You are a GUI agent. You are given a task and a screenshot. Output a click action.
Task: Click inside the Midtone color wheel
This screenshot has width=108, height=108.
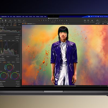(x=9, y=67)
